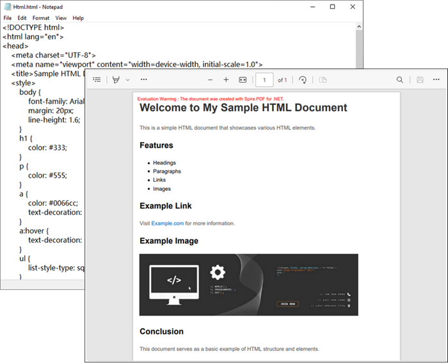The height and width of the screenshot is (363, 448).
Task: Click the "<head>" line in Notepad
Action: point(15,46)
